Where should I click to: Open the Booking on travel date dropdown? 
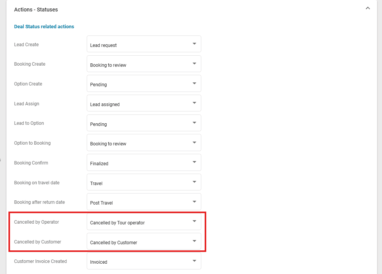click(144, 182)
